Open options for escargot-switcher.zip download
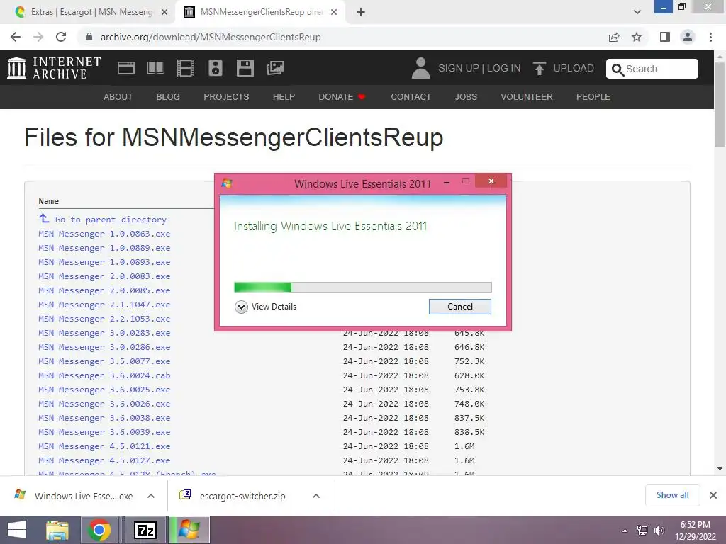 pyautogui.click(x=316, y=496)
